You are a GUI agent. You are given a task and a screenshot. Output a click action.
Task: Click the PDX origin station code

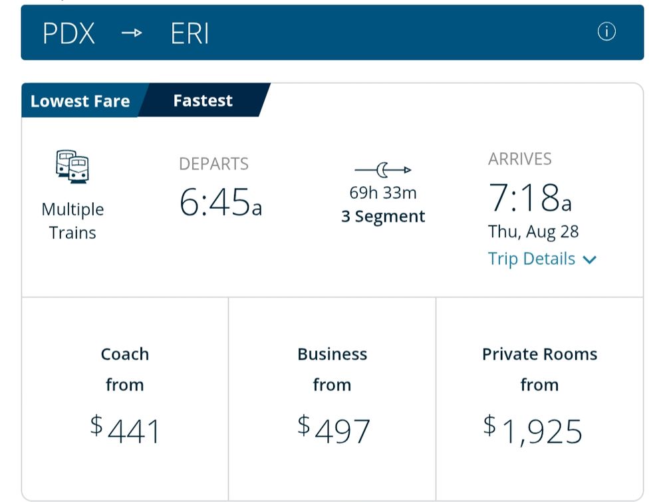pos(68,33)
